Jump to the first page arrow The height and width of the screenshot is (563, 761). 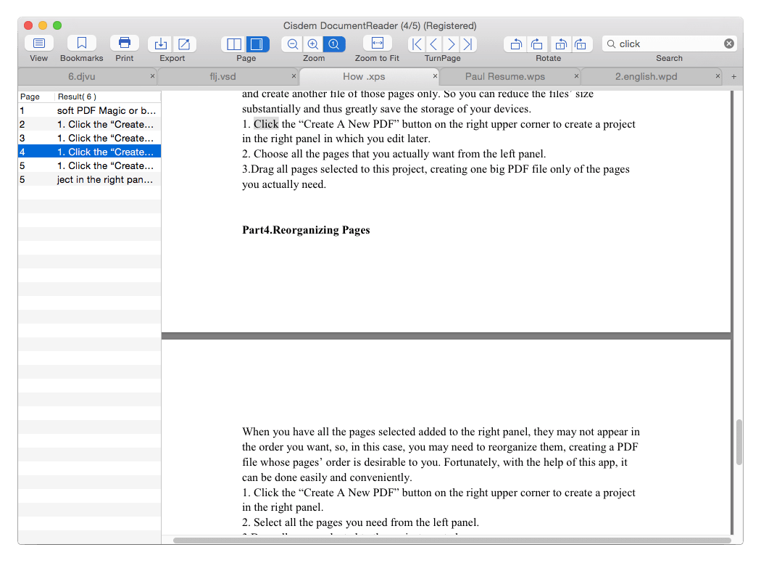click(416, 44)
